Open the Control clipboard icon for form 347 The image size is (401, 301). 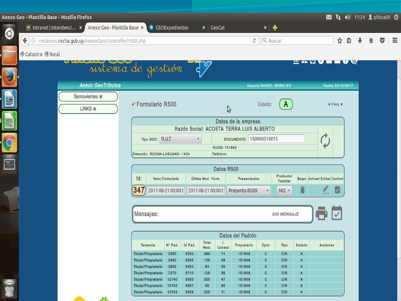[x=337, y=190]
